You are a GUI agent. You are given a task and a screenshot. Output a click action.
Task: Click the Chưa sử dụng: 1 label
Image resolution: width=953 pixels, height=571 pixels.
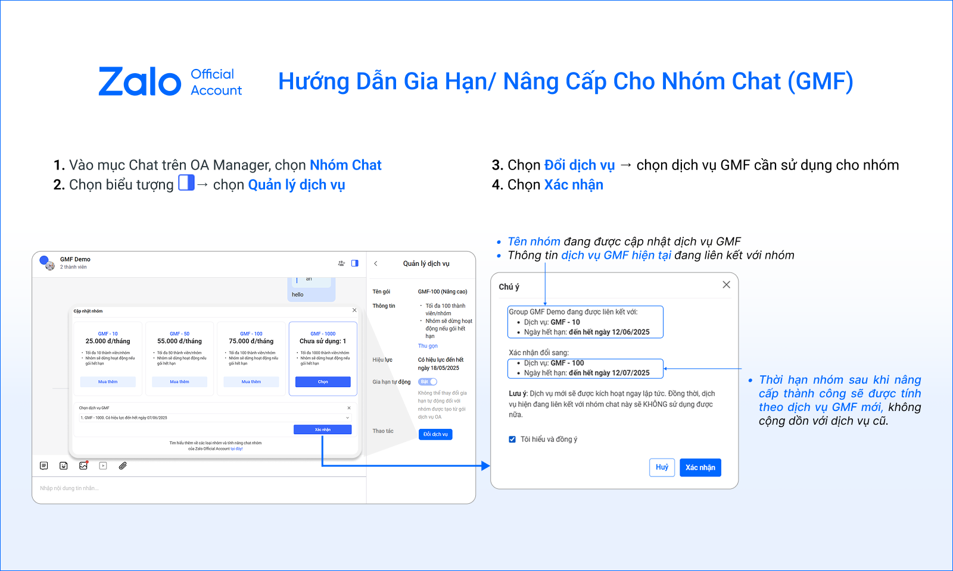tap(323, 341)
